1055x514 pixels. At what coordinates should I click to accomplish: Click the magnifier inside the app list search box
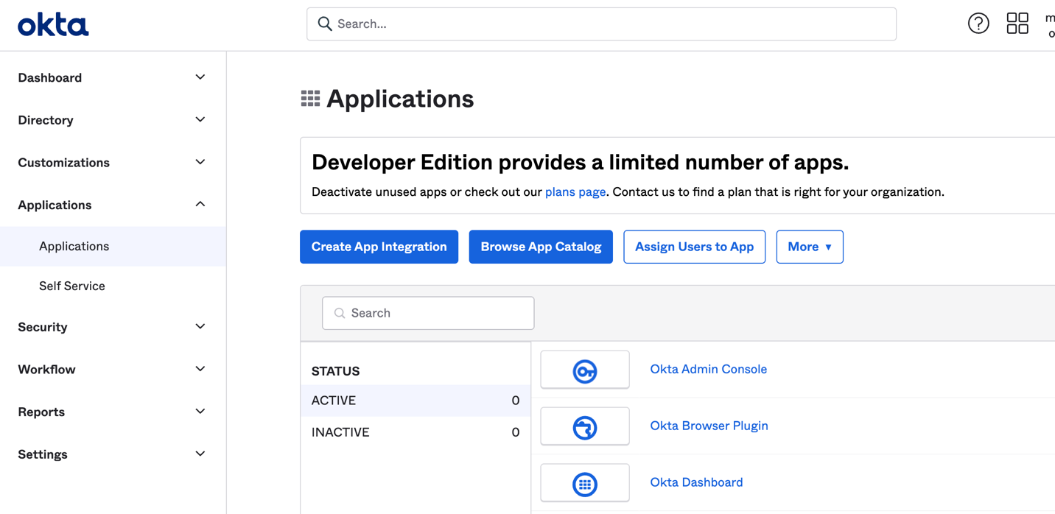click(339, 313)
